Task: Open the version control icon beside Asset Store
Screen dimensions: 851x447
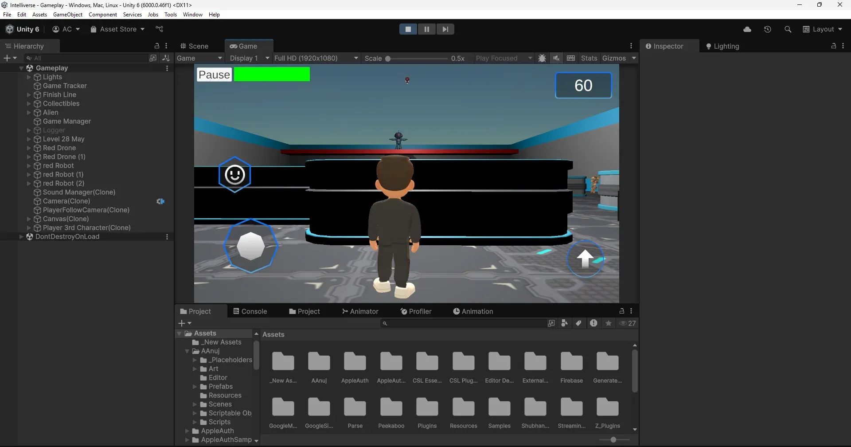Action: (x=160, y=29)
